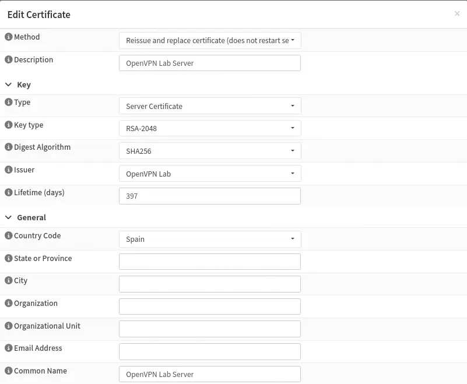Show help for Key type field
Screen dimensions: 467x384
coord(9,125)
